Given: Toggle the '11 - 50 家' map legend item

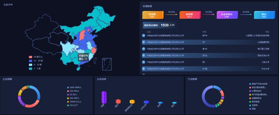Looking at the screenshot, I should 36,61.
